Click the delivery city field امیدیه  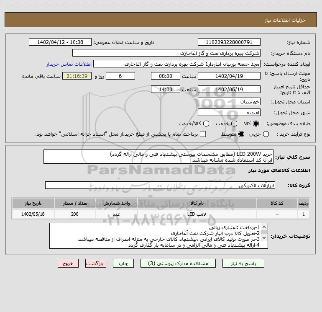[229, 113]
